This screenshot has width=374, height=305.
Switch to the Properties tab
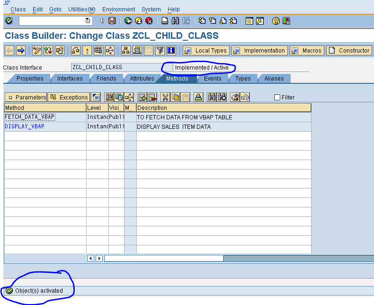point(30,79)
